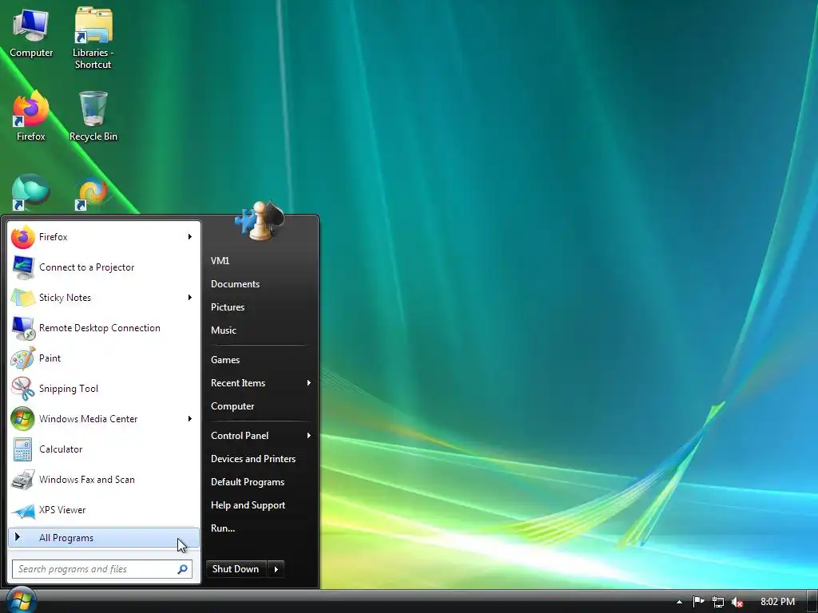Expand the Control Panel submenu arrow

point(309,435)
